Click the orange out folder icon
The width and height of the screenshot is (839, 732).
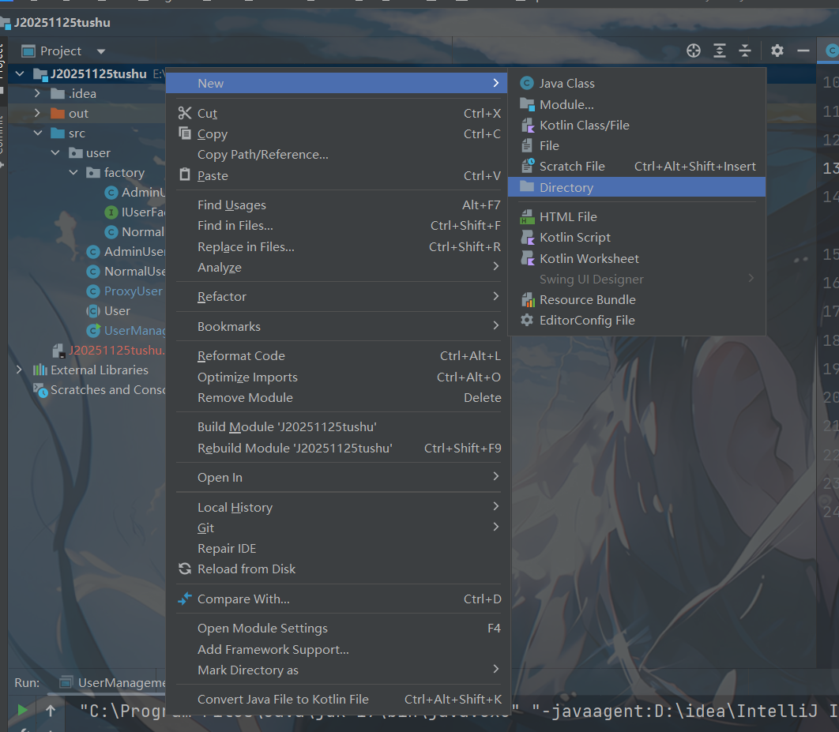coord(57,114)
